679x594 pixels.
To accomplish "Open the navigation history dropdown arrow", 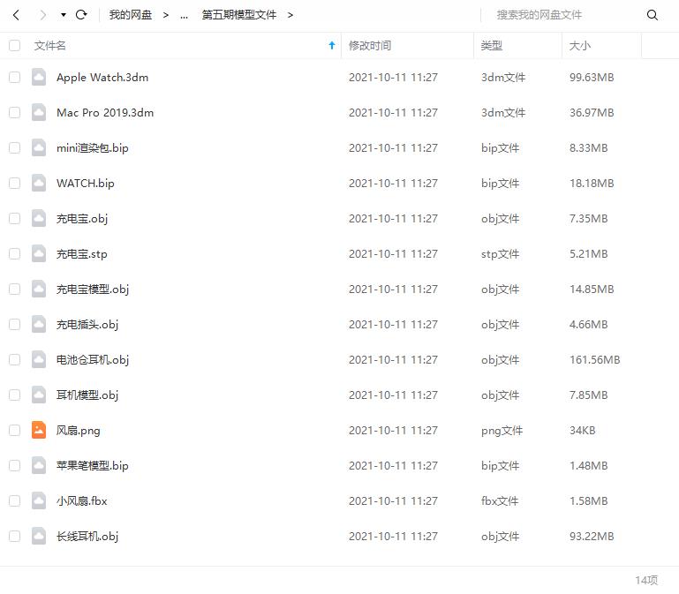I will coord(63,15).
